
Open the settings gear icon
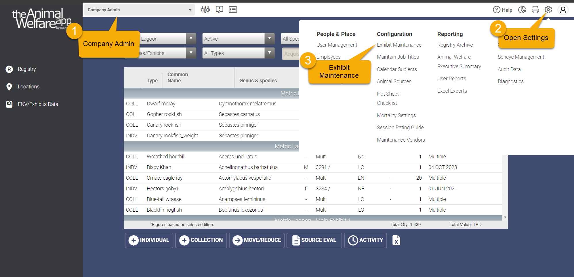548,10
